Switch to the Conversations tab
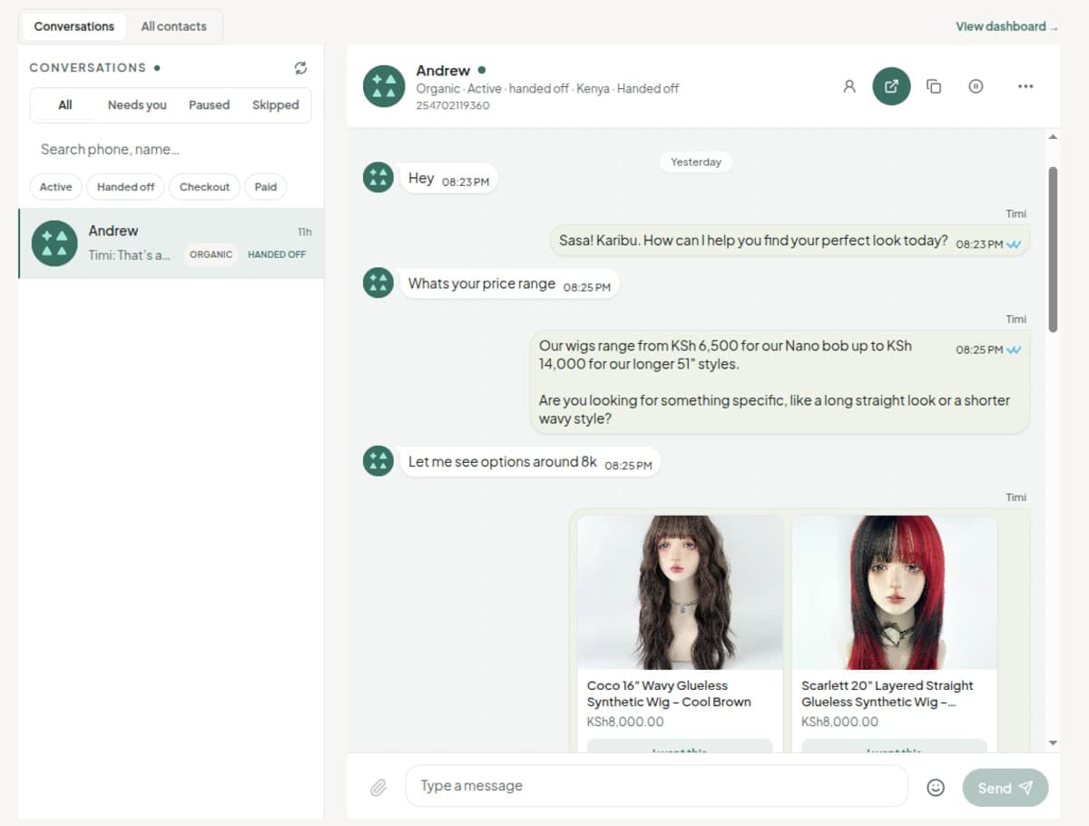This screenshot has width=1089, height=826. coord(74,26)
